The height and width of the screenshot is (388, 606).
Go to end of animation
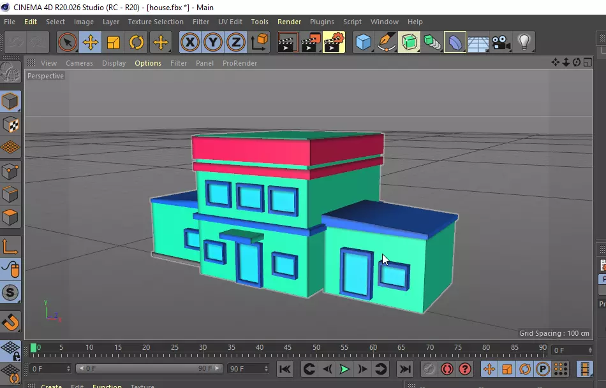pos(404,369)
